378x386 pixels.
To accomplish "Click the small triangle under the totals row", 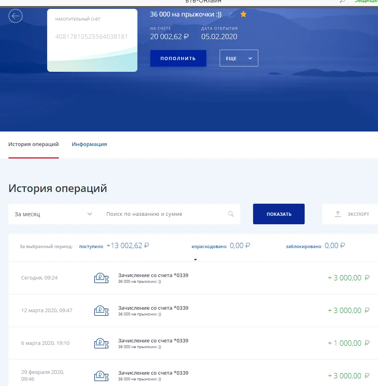I will pos(195,260).
